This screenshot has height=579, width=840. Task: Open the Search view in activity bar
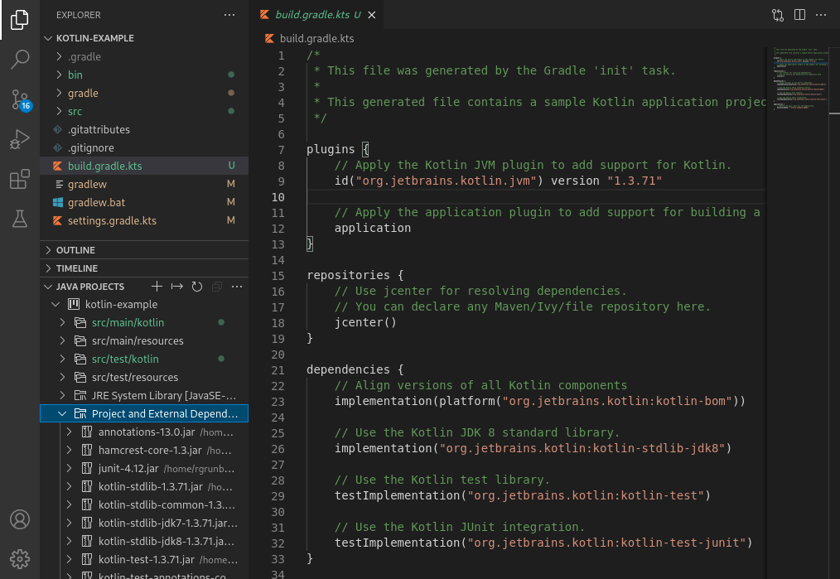point(20,59)
